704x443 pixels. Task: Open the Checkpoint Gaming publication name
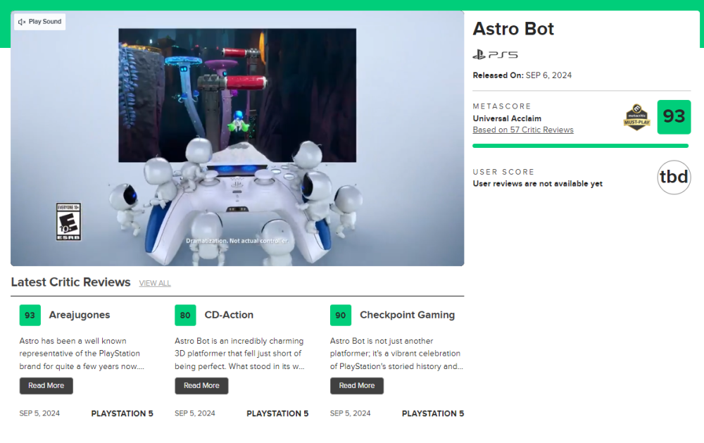407,315
